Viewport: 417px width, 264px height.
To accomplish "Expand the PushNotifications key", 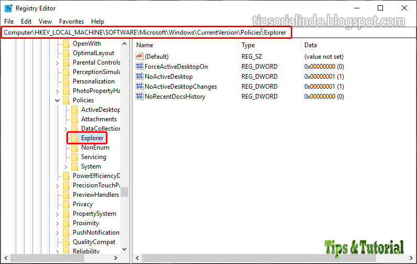I will pyautogui.click(x=58, y=233).
